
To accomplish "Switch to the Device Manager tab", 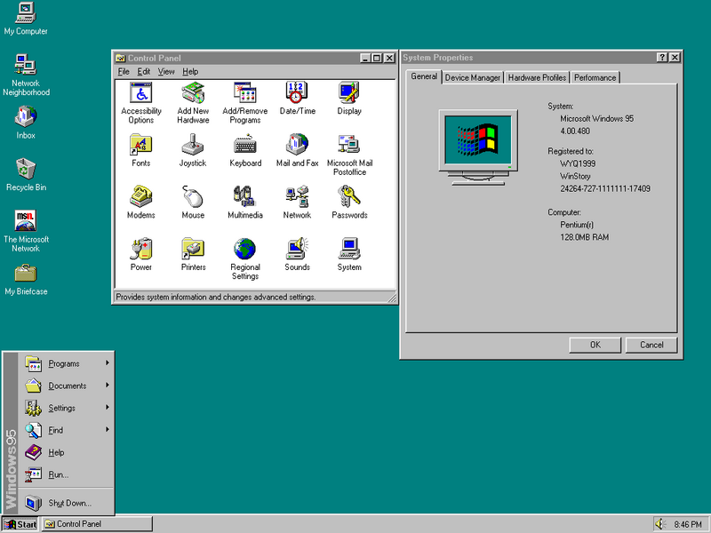I will coord(472,77).
